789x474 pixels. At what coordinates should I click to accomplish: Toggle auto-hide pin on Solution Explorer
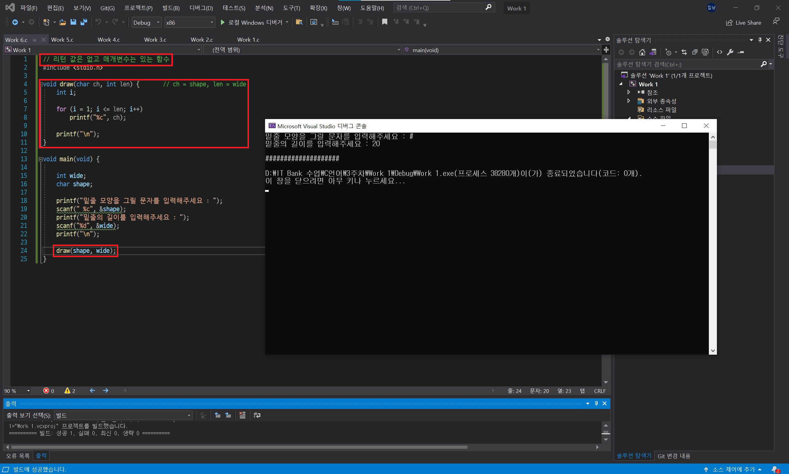click(760, 40)
